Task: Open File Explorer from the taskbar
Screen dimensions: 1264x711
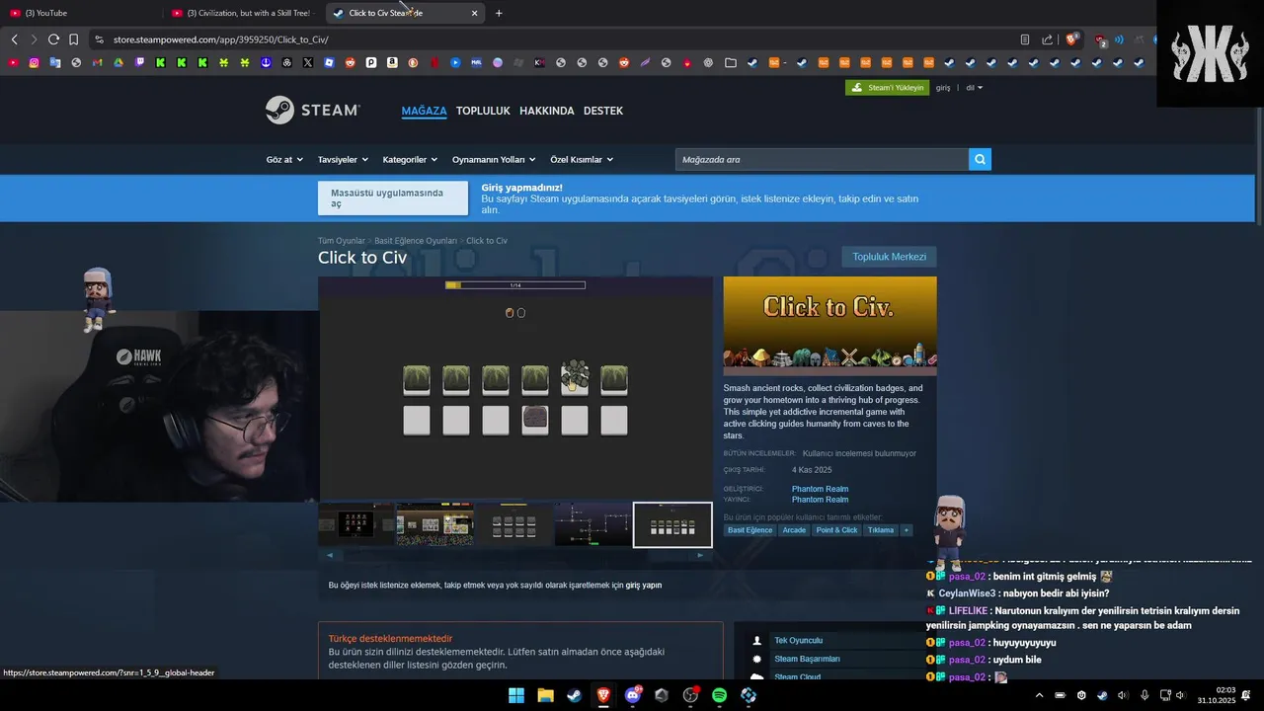Action: click(x=545, y=695)
